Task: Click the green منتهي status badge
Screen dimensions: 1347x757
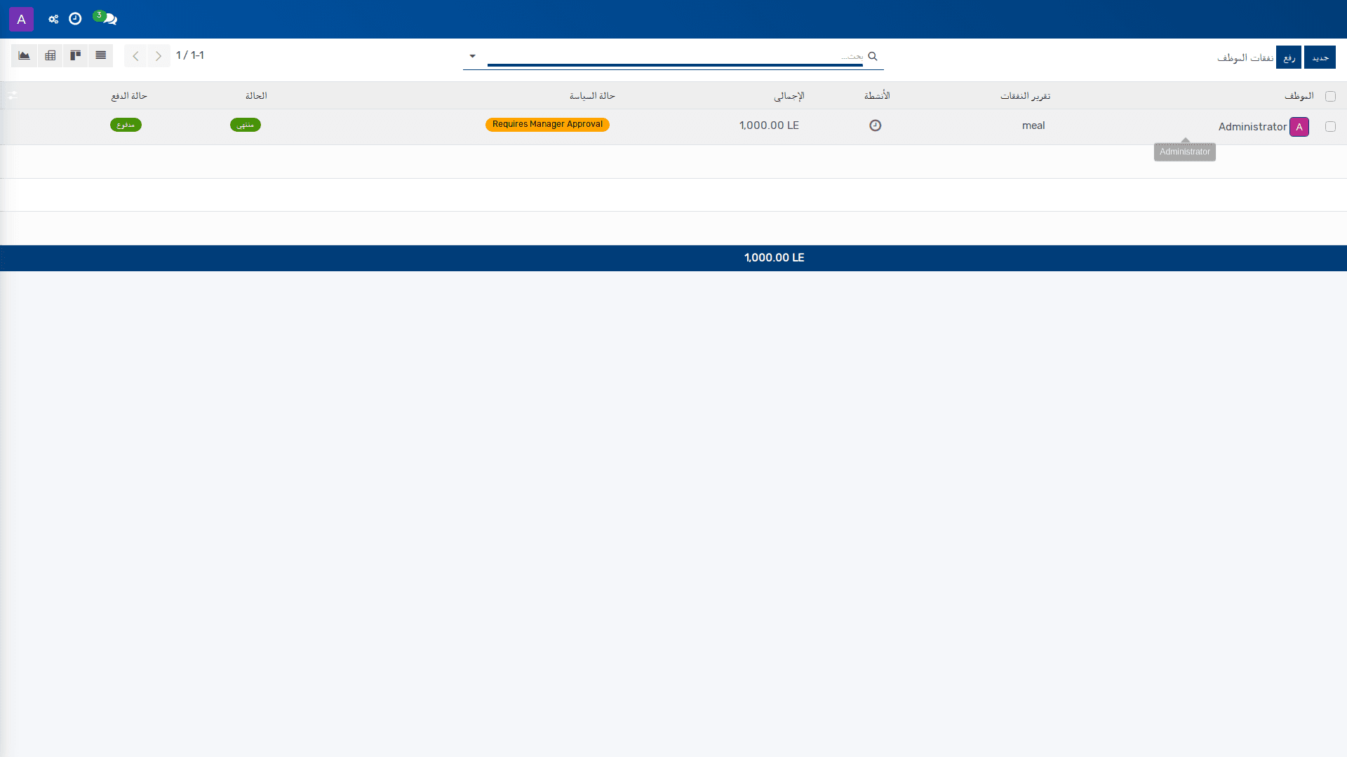Action: click(x=246, y=125)
